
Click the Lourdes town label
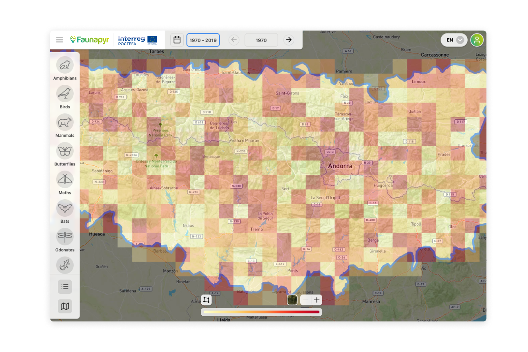[141, 75]
